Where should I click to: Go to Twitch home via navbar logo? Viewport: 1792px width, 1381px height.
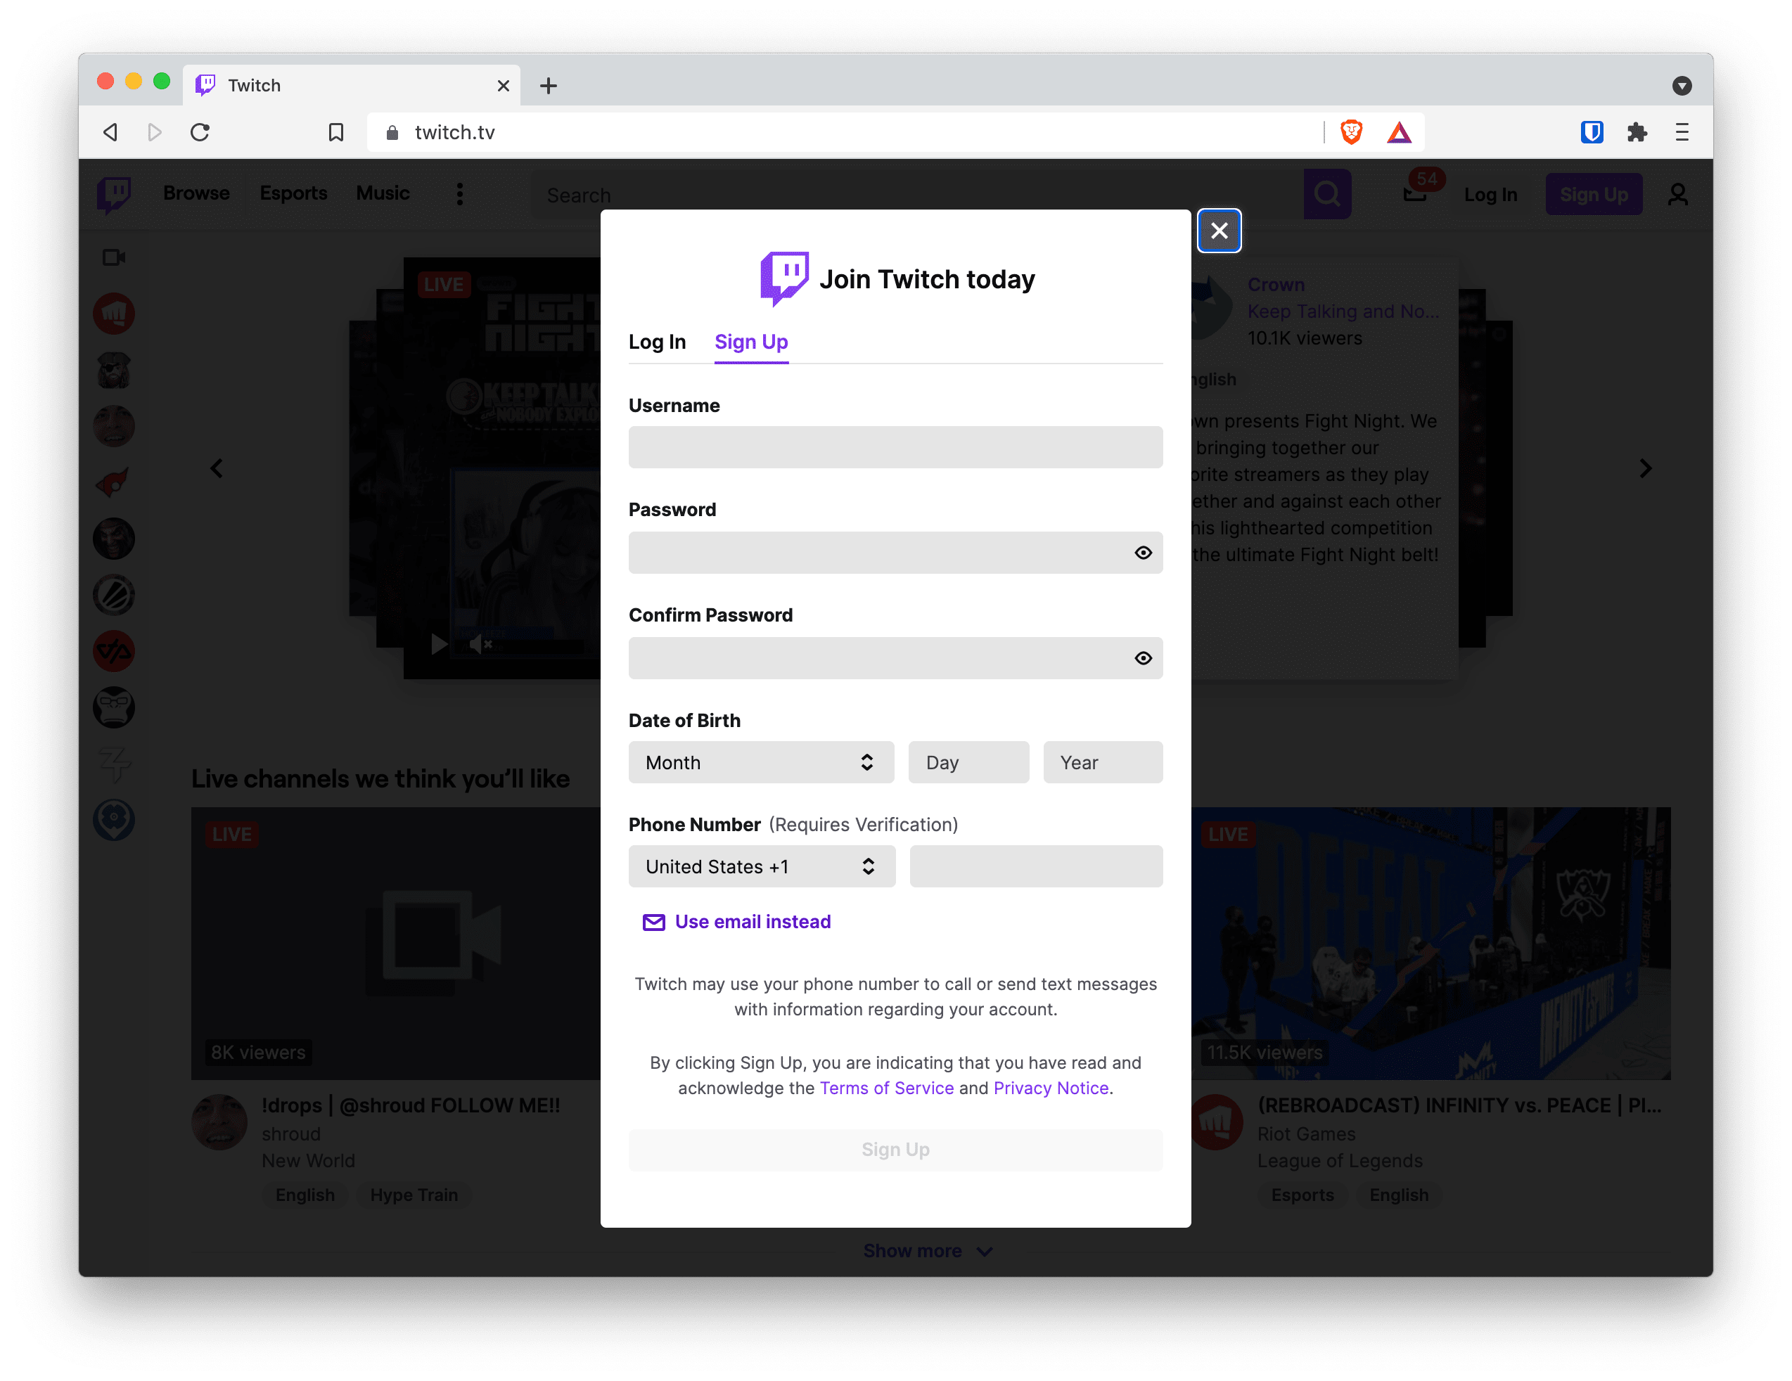click(114, 195)
